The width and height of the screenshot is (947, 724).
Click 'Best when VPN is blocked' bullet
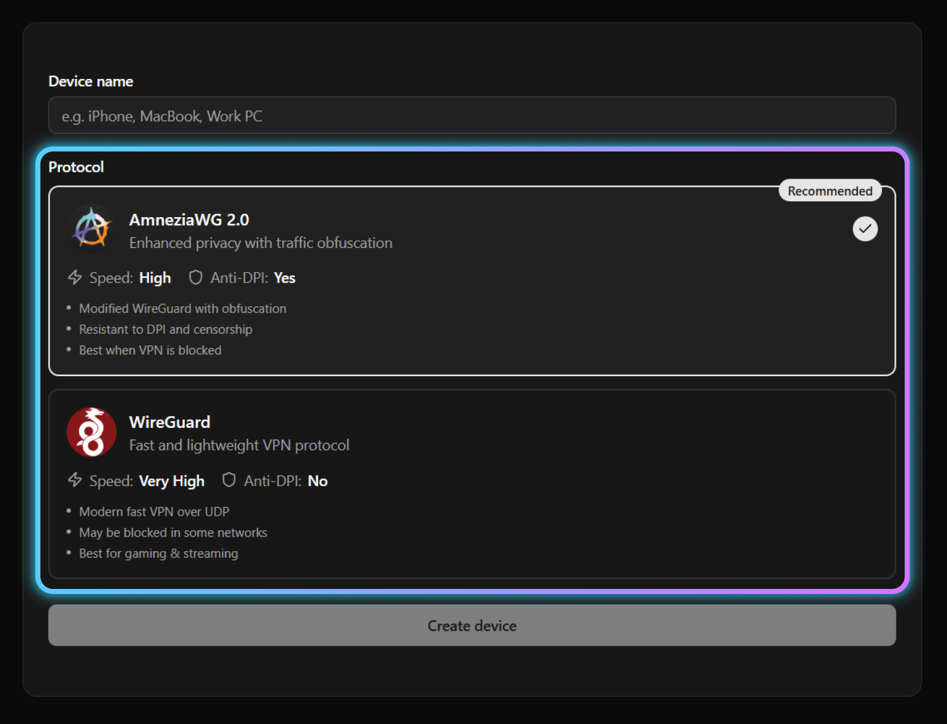150,350
